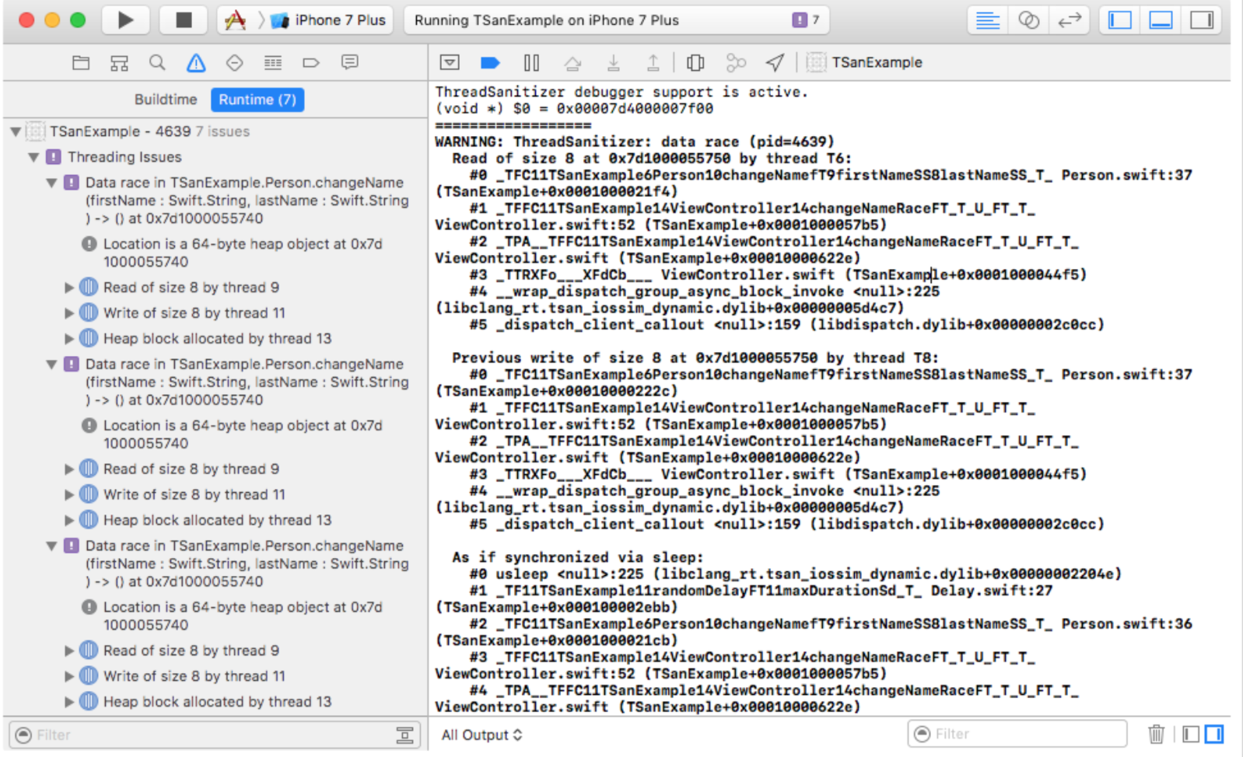Collapse the TSanExample - 4639 issues group
This screenshot has height=757, width=1243.
[x=16, y=131]
